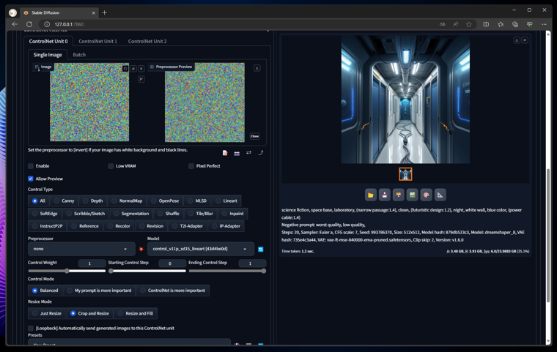Open the output images folder icon

click(x=371, y=195)
